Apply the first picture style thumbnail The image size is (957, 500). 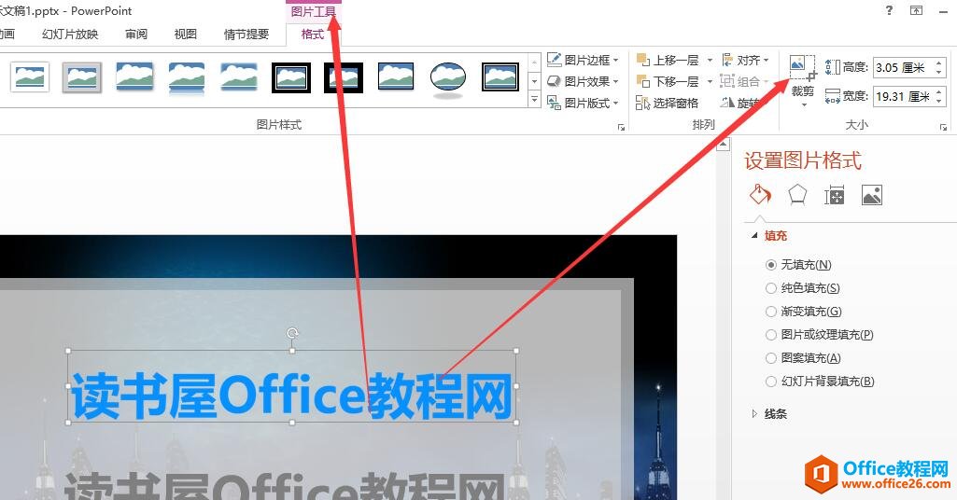pyautogui.click(x=30, y=78)
